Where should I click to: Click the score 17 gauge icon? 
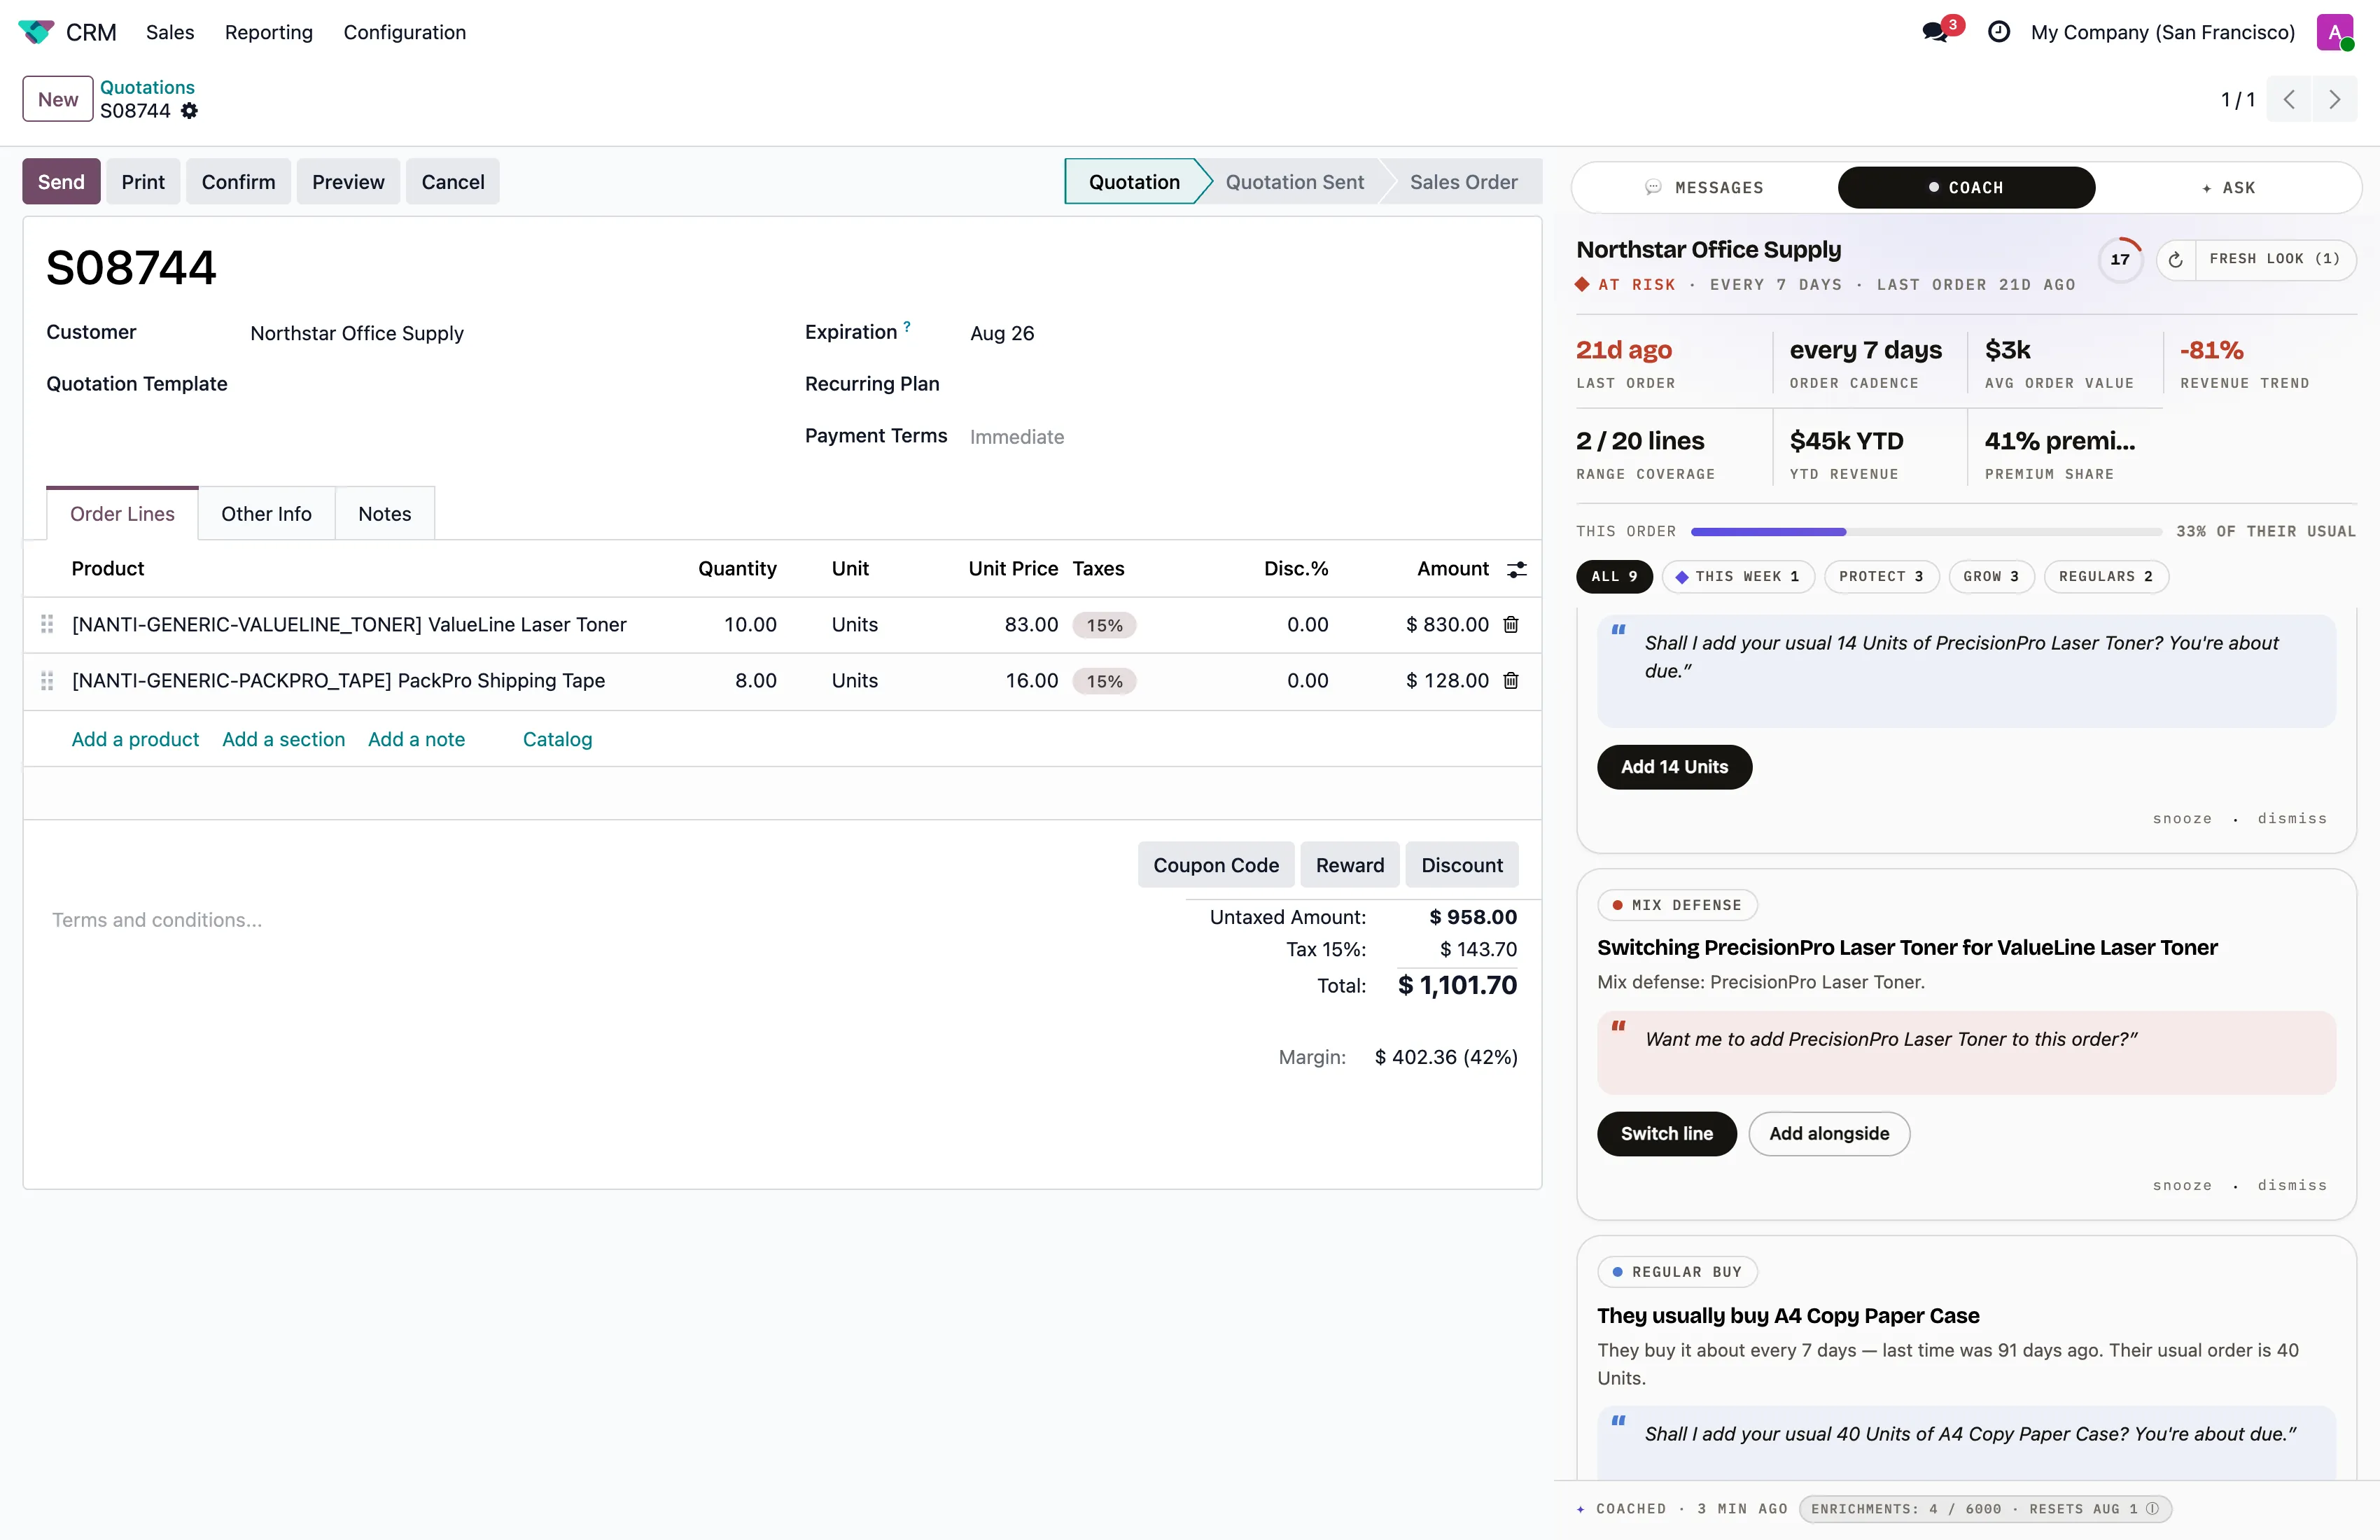[2120, 260]
